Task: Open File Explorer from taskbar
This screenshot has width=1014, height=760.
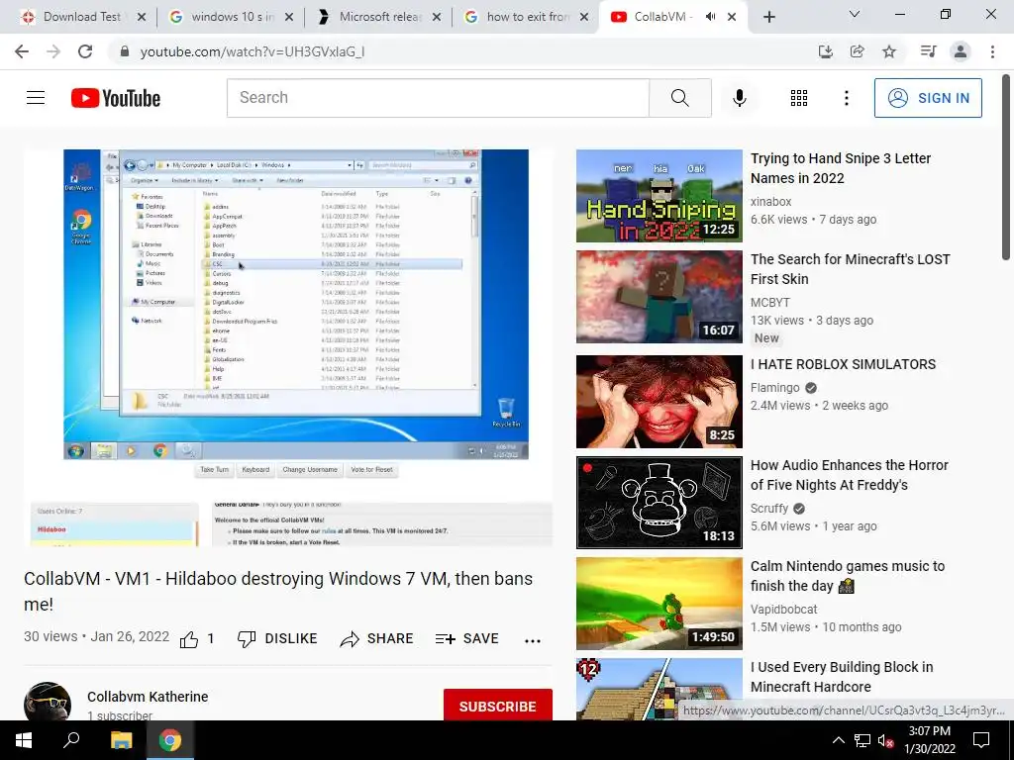Action: (121, 740)
